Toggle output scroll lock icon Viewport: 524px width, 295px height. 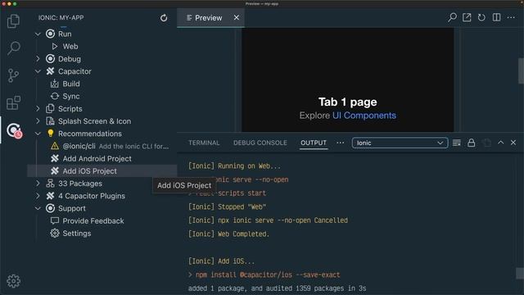[x=472, y=143]
